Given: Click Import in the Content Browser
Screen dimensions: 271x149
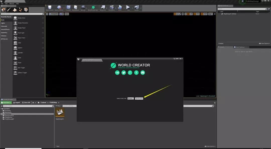Looking at the screenshot, I should click(x=17, y=103).
